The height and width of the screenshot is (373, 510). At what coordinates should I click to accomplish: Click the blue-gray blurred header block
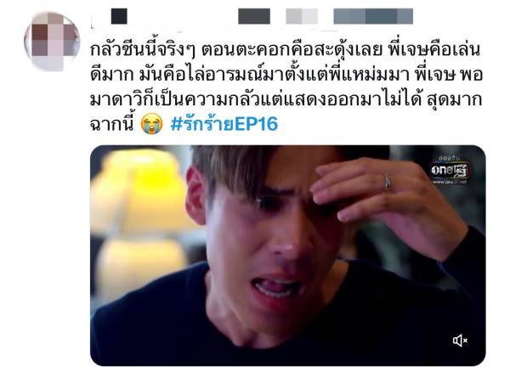click(x=373, y=16)
